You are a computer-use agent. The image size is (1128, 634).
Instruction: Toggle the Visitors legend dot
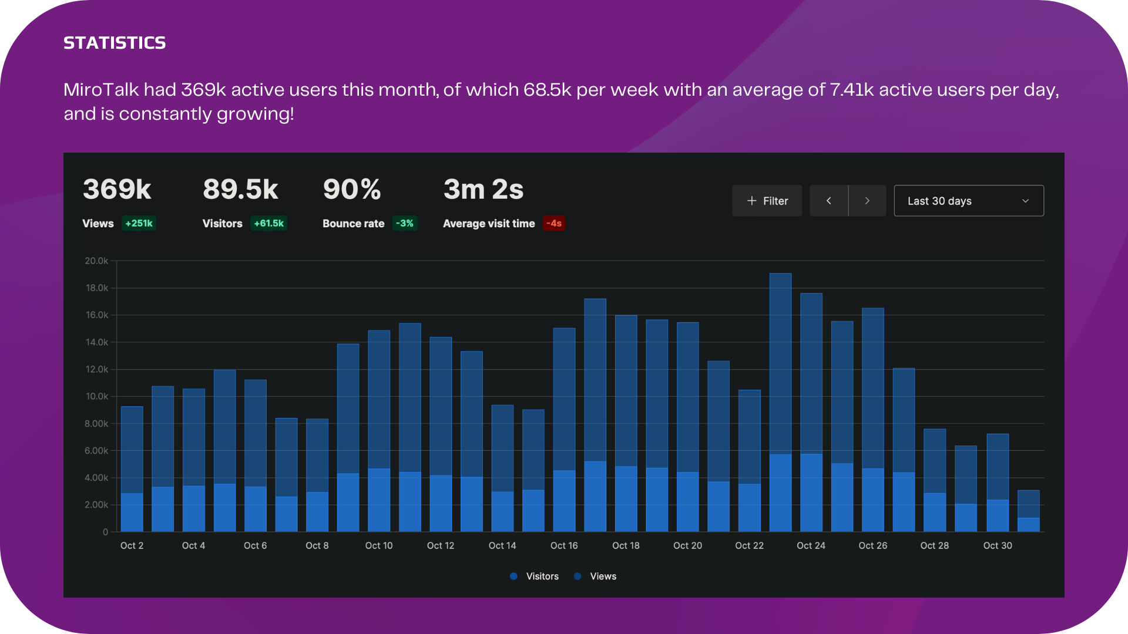tap(513, 576)
